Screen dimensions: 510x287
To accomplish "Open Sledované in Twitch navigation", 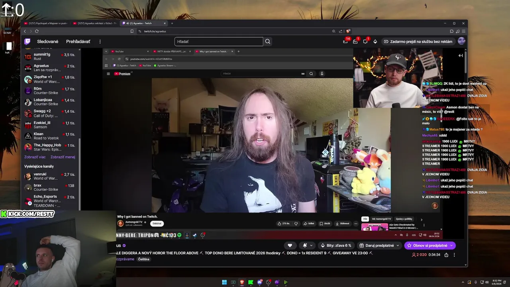I will coord(48,41).
